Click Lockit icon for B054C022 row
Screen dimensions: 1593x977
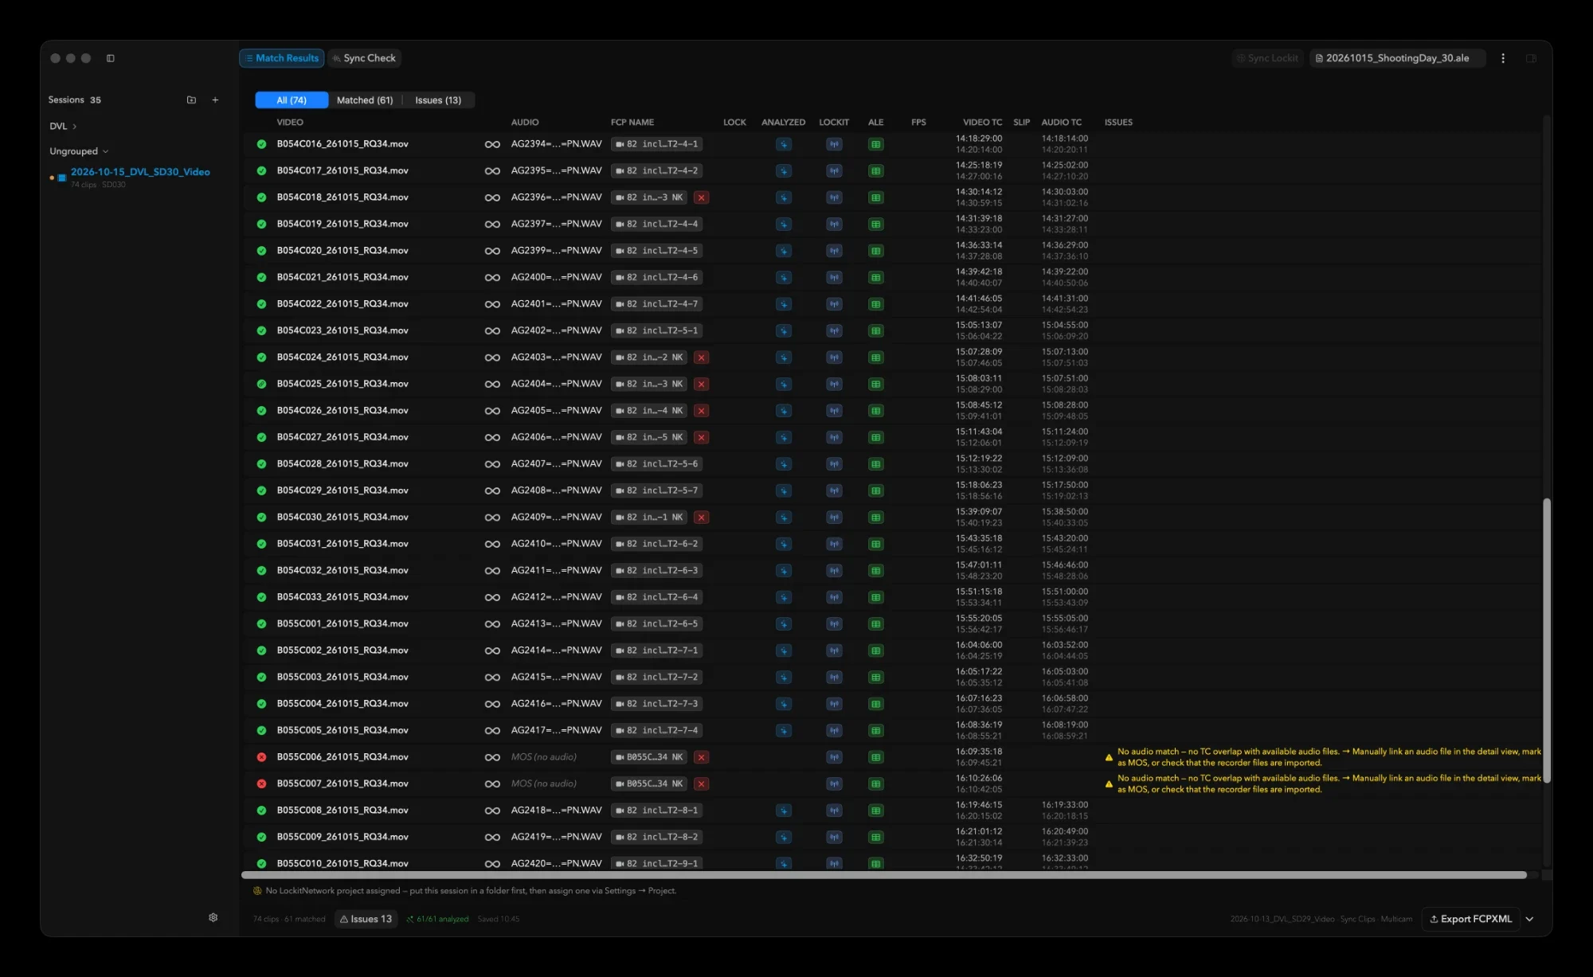tap(834, 304)
